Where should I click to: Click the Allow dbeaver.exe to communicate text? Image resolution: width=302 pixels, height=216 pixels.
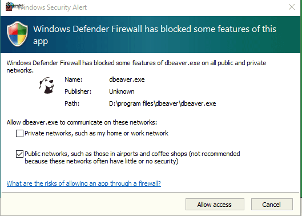[x=82, y=122]
